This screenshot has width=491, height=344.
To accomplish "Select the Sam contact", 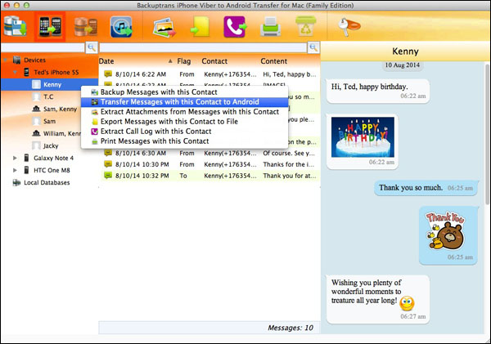I will click(44, 121).
